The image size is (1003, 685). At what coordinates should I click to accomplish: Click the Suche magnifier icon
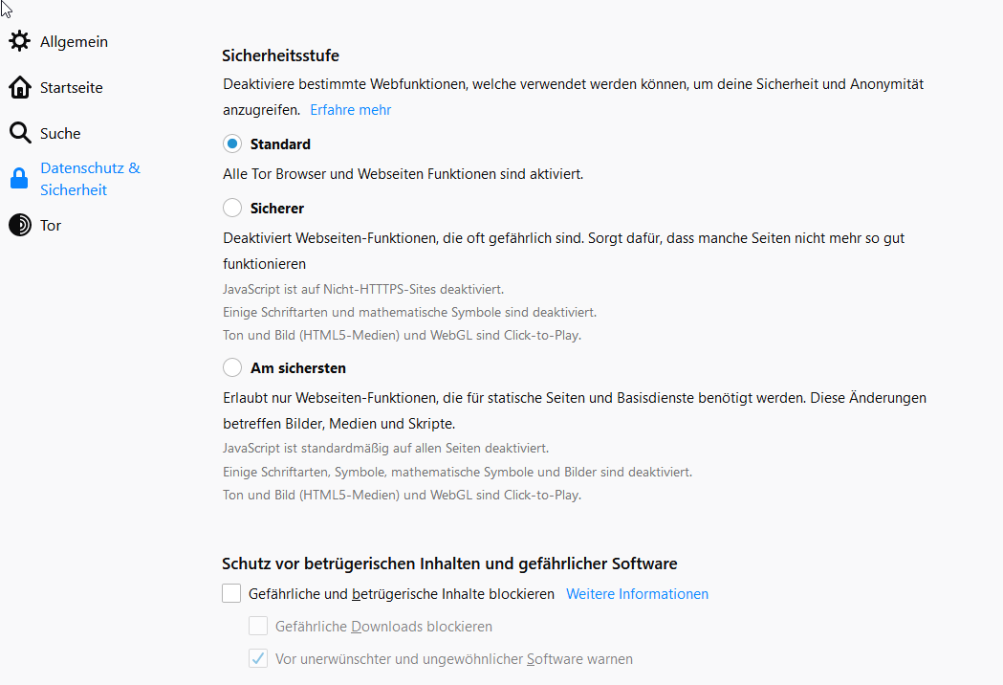[19, 133]
